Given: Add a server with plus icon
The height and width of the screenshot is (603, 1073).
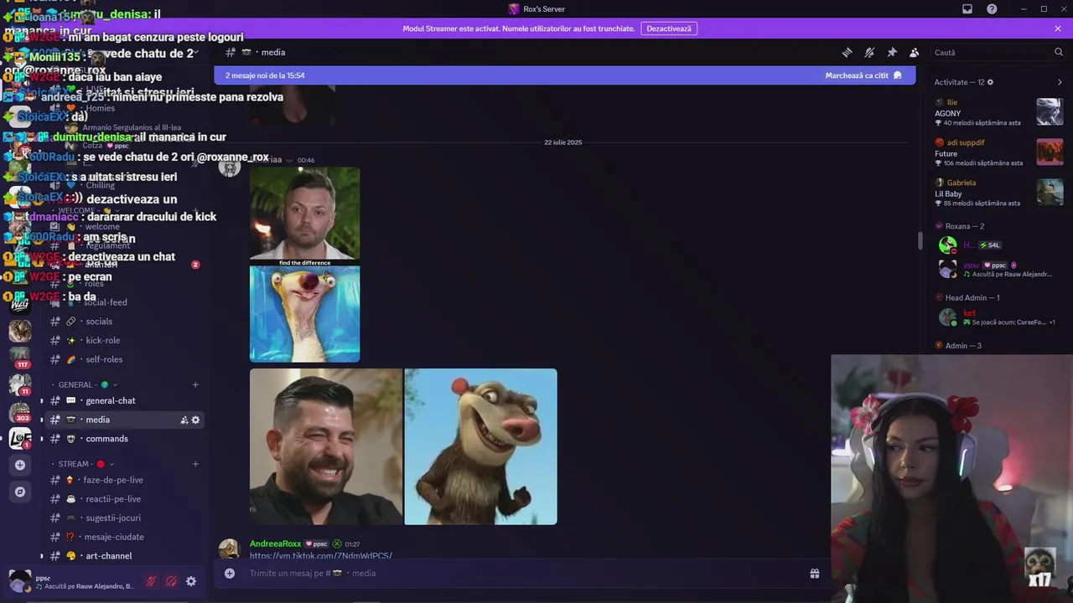Looking at the screenshot, I should (20, 465).
